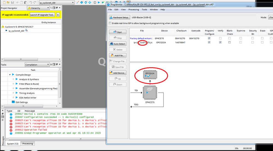273x151 pixels.
Task: Click the Edit Settings task icon
Action: pyautogui.click(x=13, y=102)
